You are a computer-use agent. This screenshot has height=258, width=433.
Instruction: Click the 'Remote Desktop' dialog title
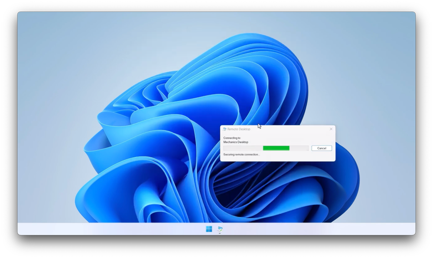[x=238, y=129]
